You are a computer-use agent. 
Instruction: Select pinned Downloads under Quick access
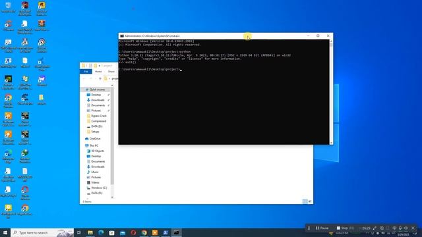[98, 100]
